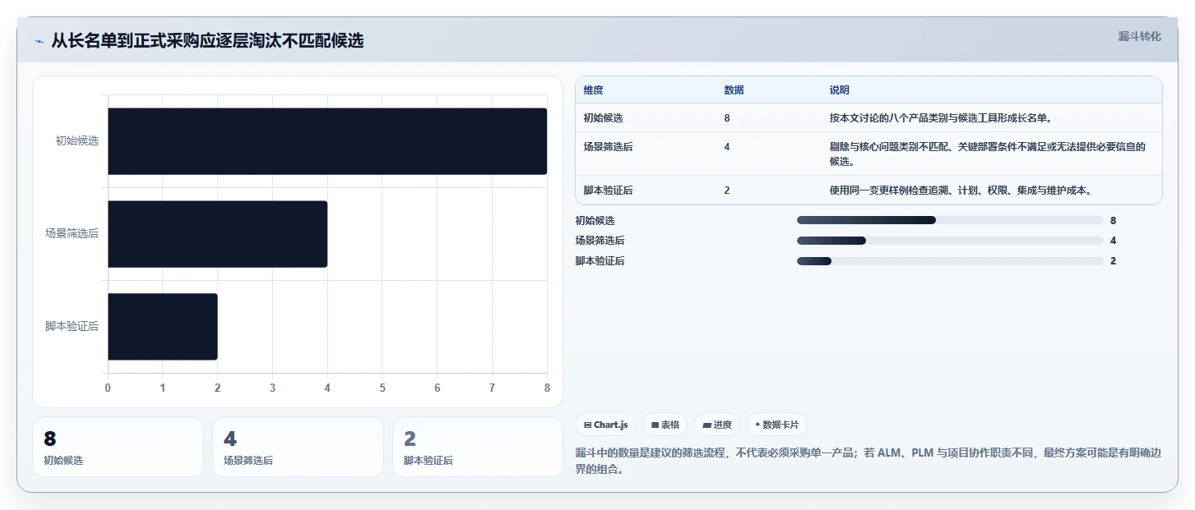Click the 场景筛选后 table row cell
Viewport: 1195px width, 510px height.
pyautogui.click(x=608, y=147)
